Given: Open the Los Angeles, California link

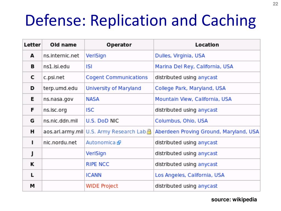Looking at the screenshot, I should point(190,175).
